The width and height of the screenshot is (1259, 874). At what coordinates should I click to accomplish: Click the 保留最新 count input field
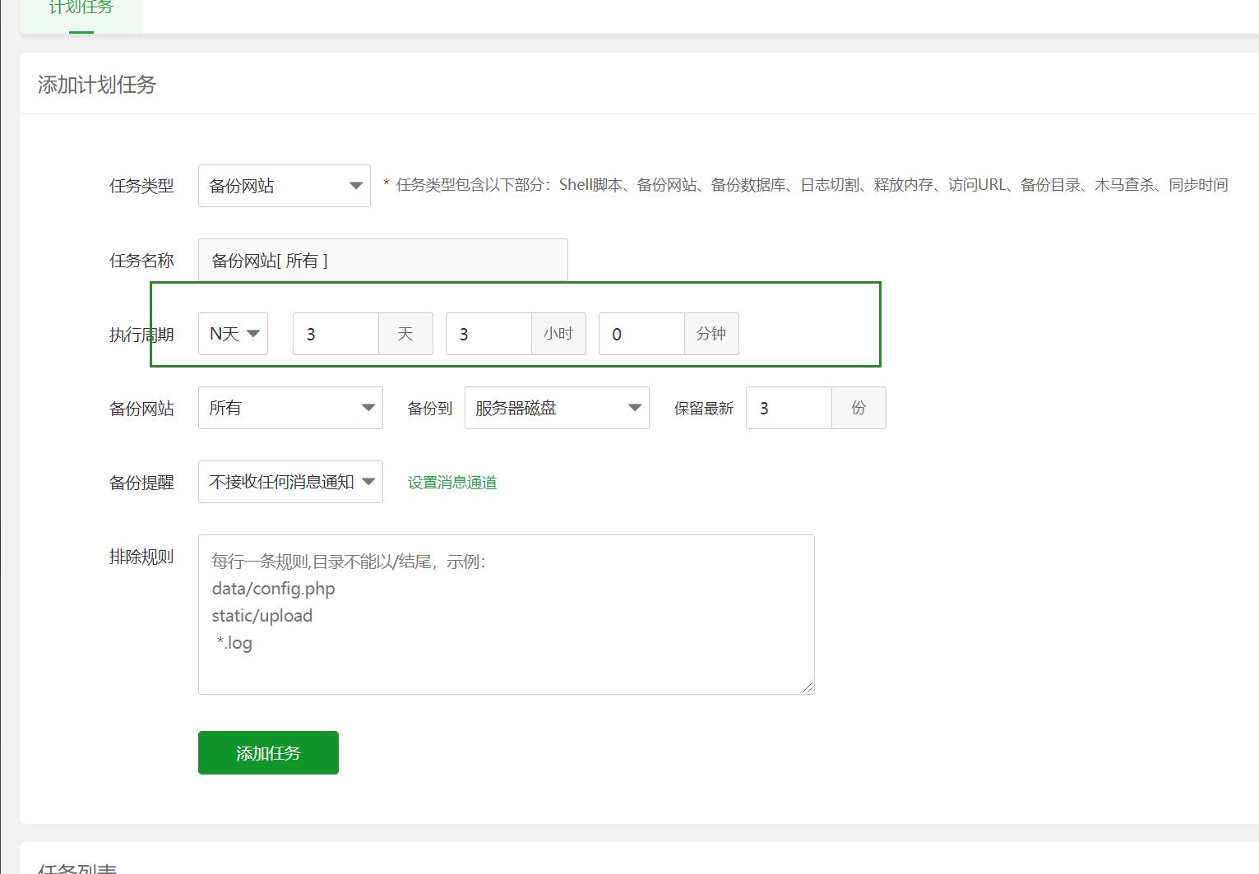point(789,408)
